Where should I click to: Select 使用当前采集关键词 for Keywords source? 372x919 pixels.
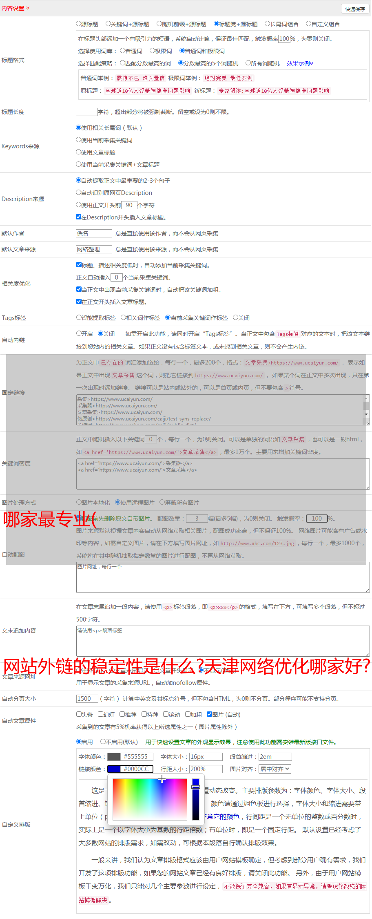click(x=79, y=140)
